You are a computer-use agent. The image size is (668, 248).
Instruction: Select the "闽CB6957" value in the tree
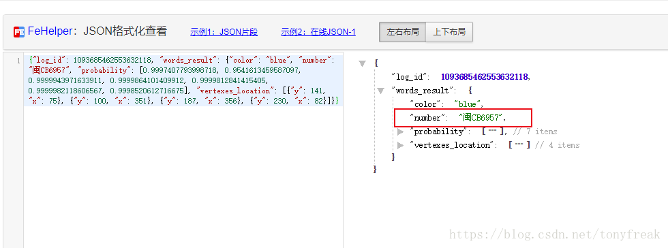click(x=481, y=118)
